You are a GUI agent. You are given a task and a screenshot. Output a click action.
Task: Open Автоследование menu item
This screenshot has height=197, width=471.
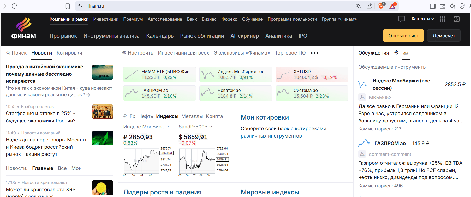(x=165, y=19)
